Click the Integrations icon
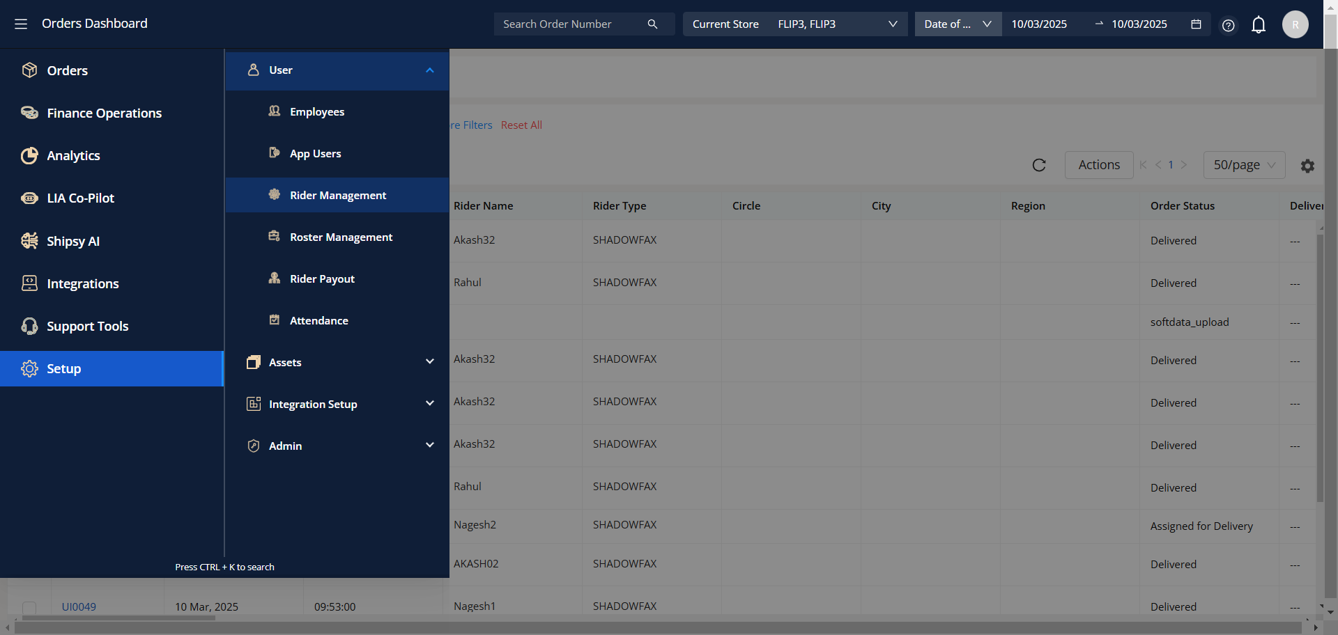 click(x=29, y=283)
